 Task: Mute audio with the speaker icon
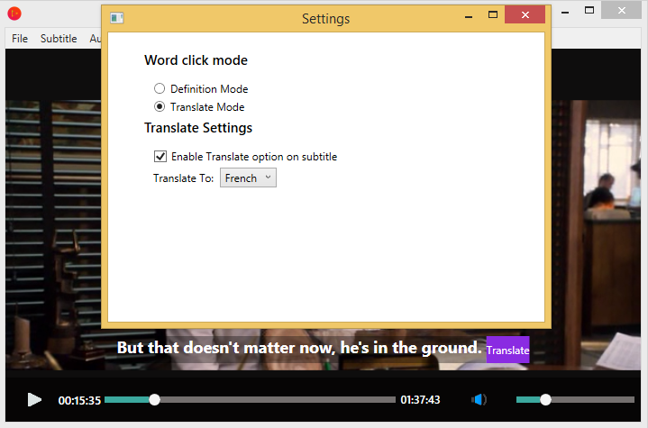pyautogui.click(x=479, y=399)
